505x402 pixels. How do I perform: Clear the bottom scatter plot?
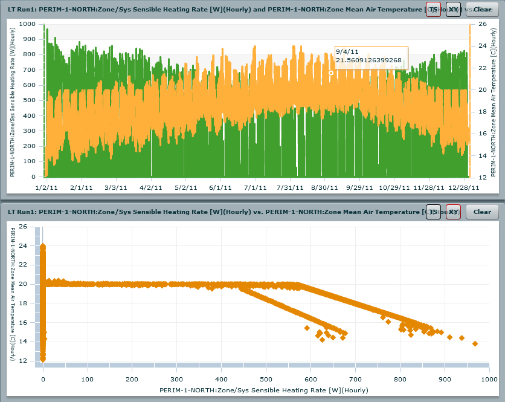(482, 212)
